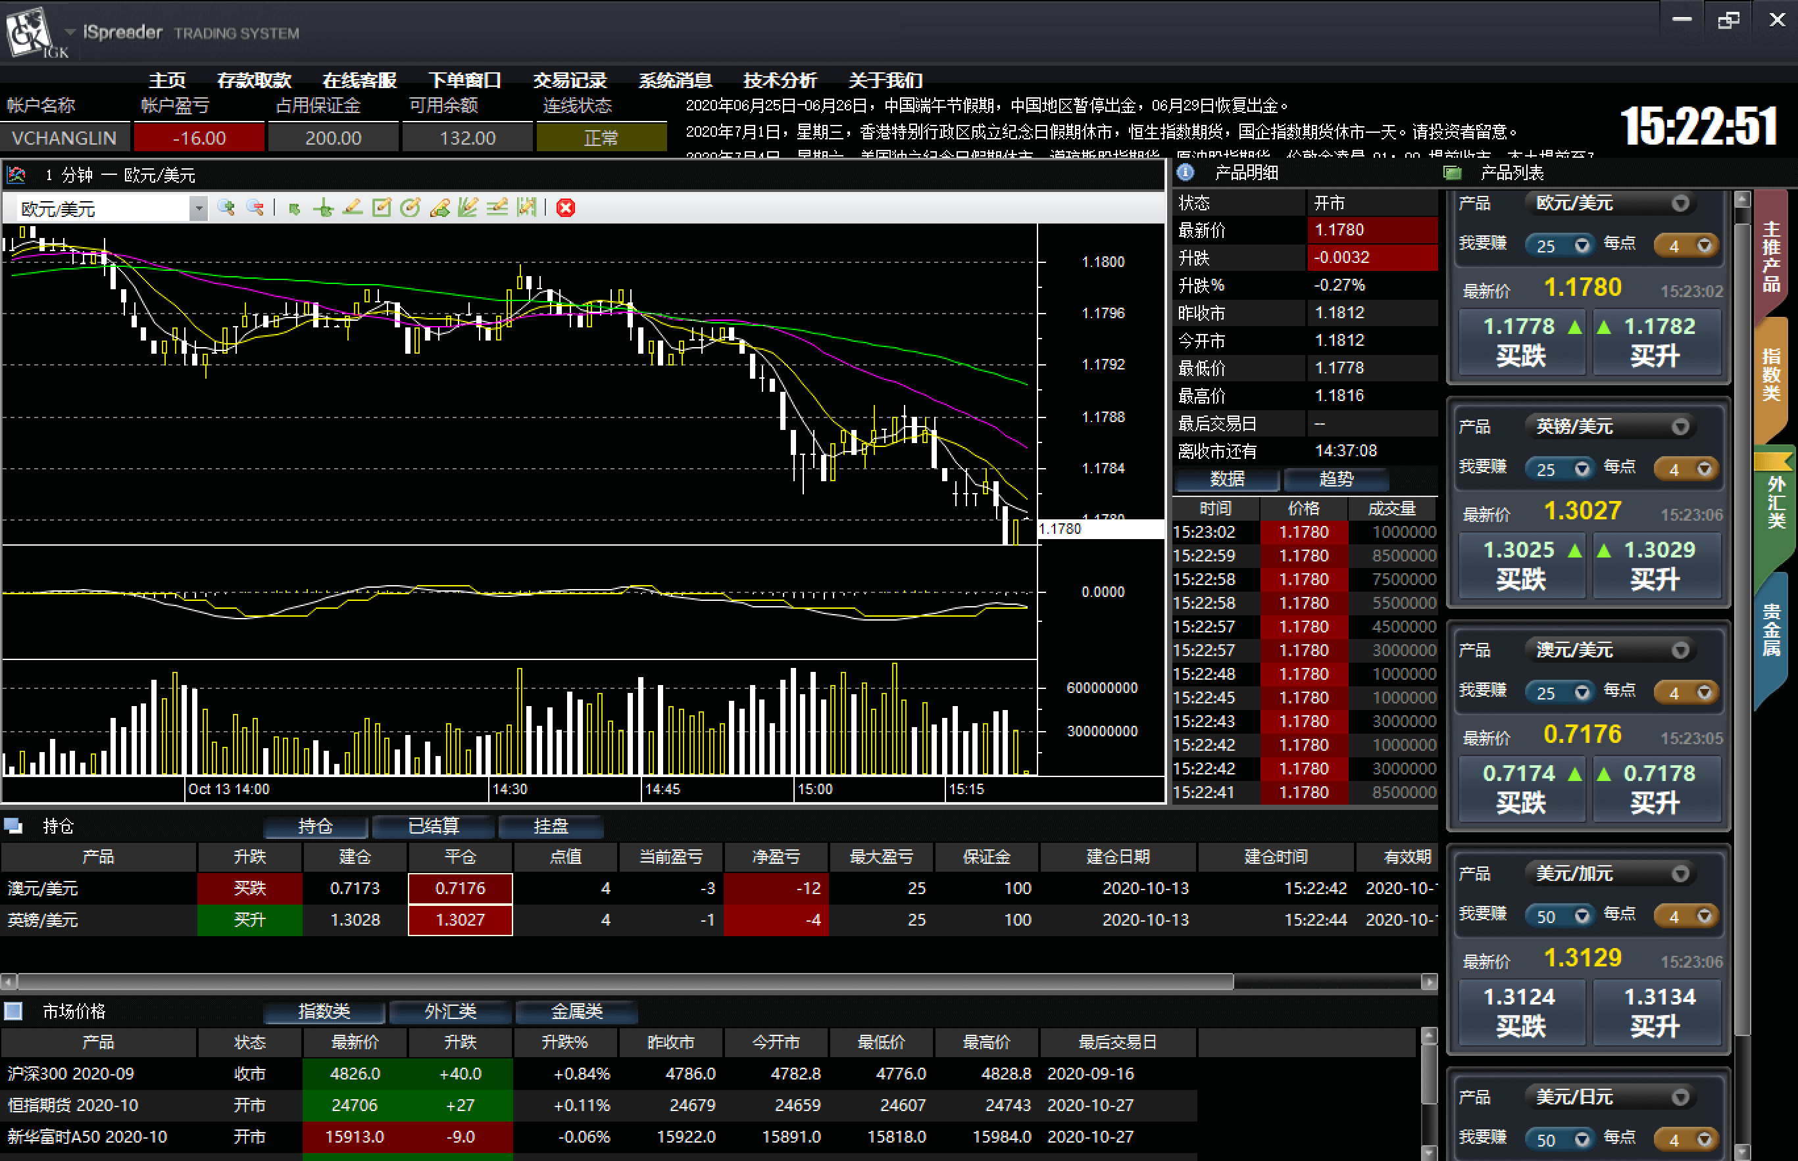
Task: Open the 每点 4 dropdown on the 欧元/美元 card
Action: pos(1686,245)
